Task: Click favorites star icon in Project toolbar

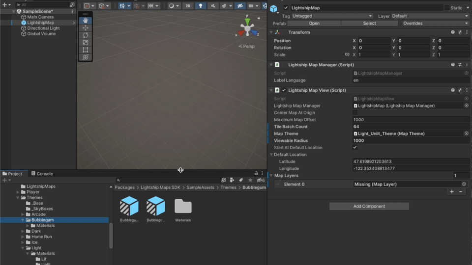Action: tap(250, 180)
